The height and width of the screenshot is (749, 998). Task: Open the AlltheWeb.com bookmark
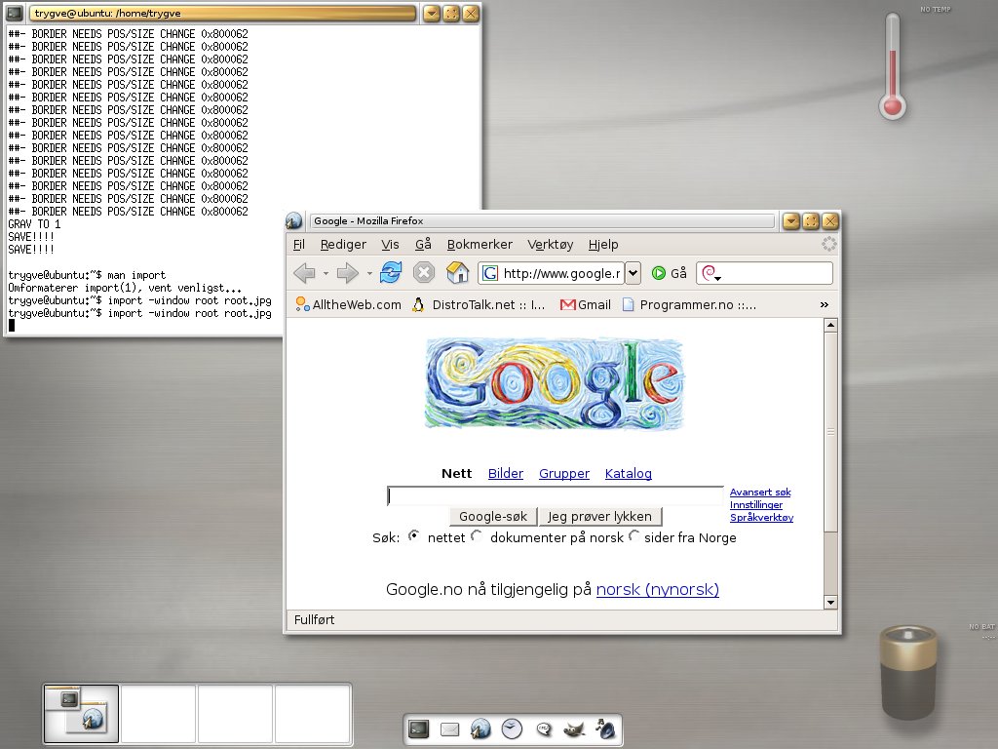(348, 305)
